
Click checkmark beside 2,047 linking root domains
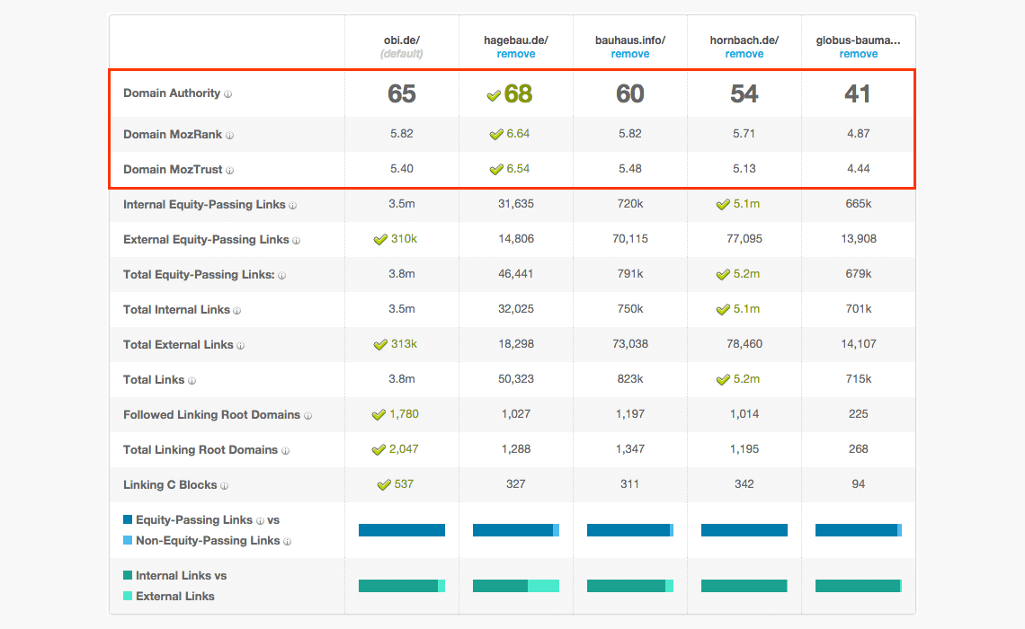pyautogui.click(x=379, y=450)
